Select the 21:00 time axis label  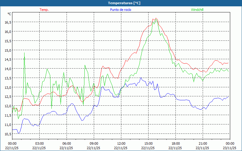(203, 143)
